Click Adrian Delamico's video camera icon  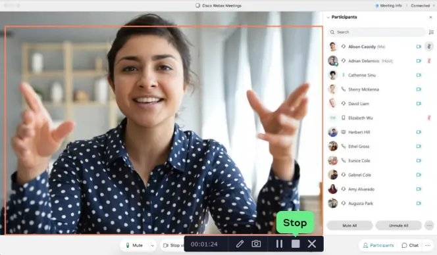tap(419, 60)
